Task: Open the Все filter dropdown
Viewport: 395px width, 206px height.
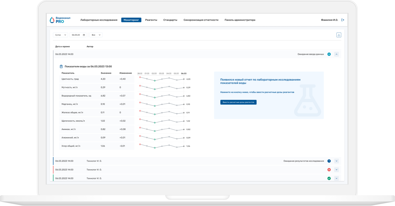Action: pos(96,35)
